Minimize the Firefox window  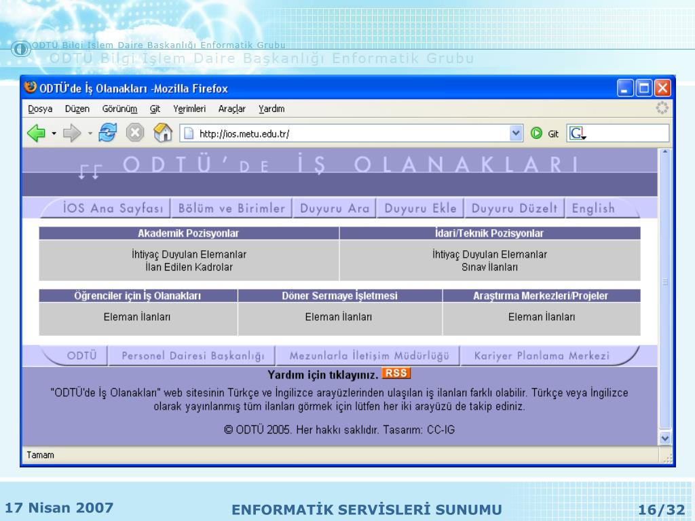point(625,88)
